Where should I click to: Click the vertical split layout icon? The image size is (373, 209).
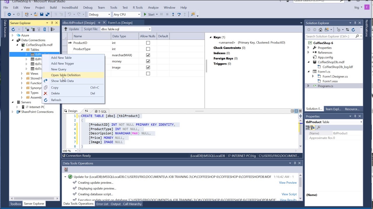coord(292,111)
